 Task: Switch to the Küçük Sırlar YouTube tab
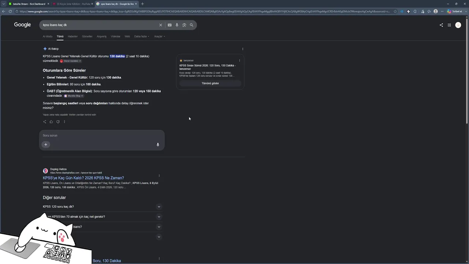tap(73, 4)
